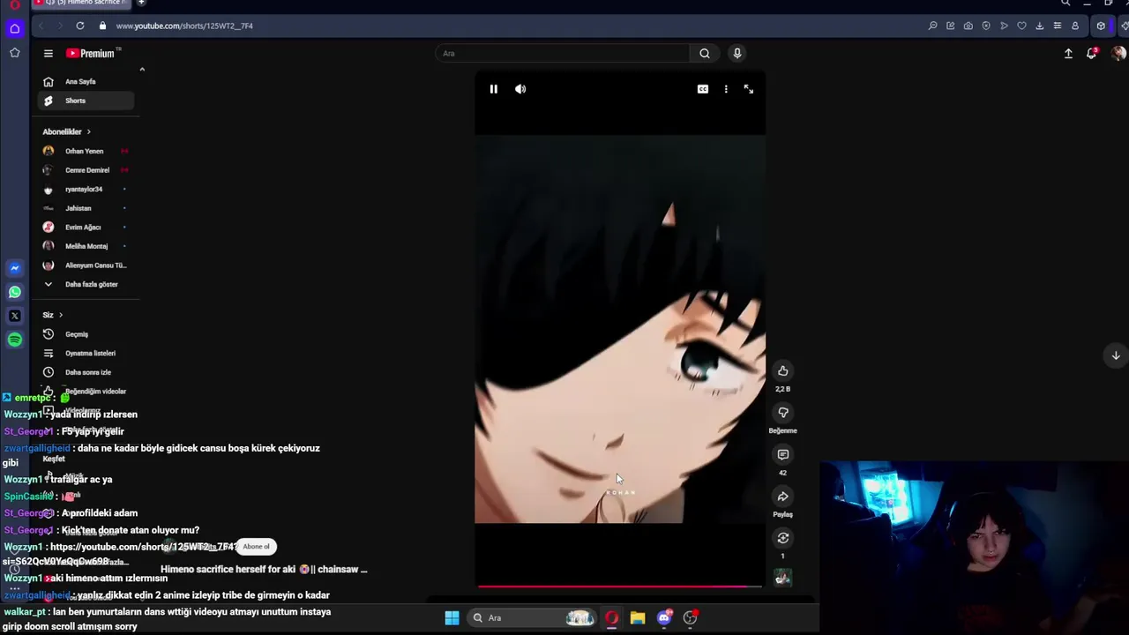Open File Explorer from taskbar
Screen dimensions: 1129x635
(x=638, y=617)
